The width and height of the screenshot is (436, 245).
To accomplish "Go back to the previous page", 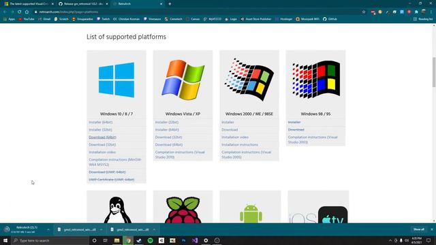I will 5,12.
